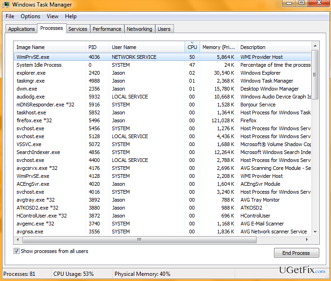Sort by User Name column header
The width and height of the screenshot is (331, 281).
coord(147,47)
